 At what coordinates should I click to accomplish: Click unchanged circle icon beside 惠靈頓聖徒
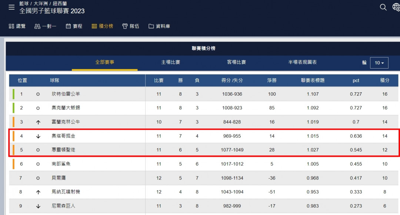(38, 150)
